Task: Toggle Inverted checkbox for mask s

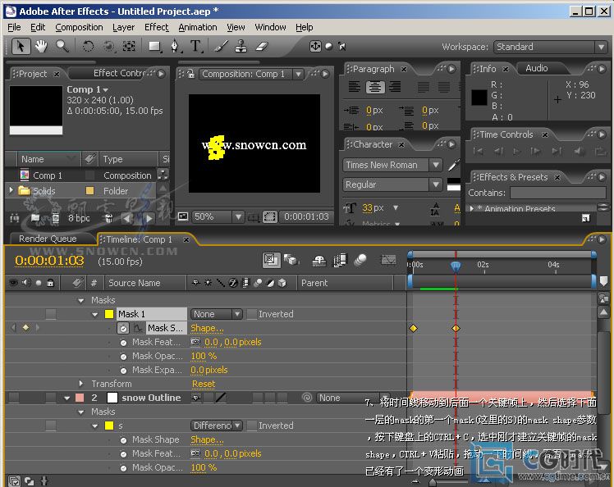Action: click(252, 426)
